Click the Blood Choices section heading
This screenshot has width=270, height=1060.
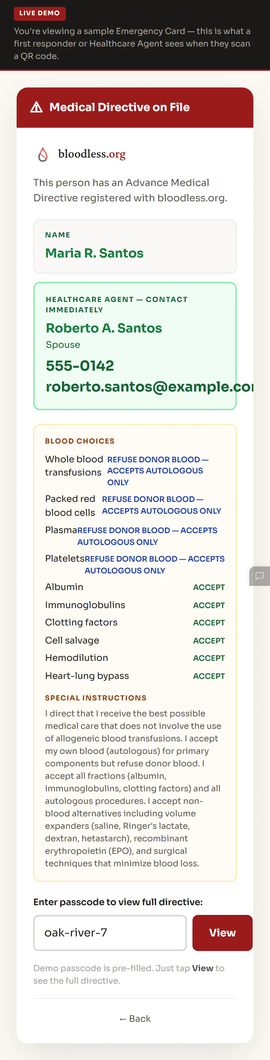pyautogui.click(x=80, y=441)
